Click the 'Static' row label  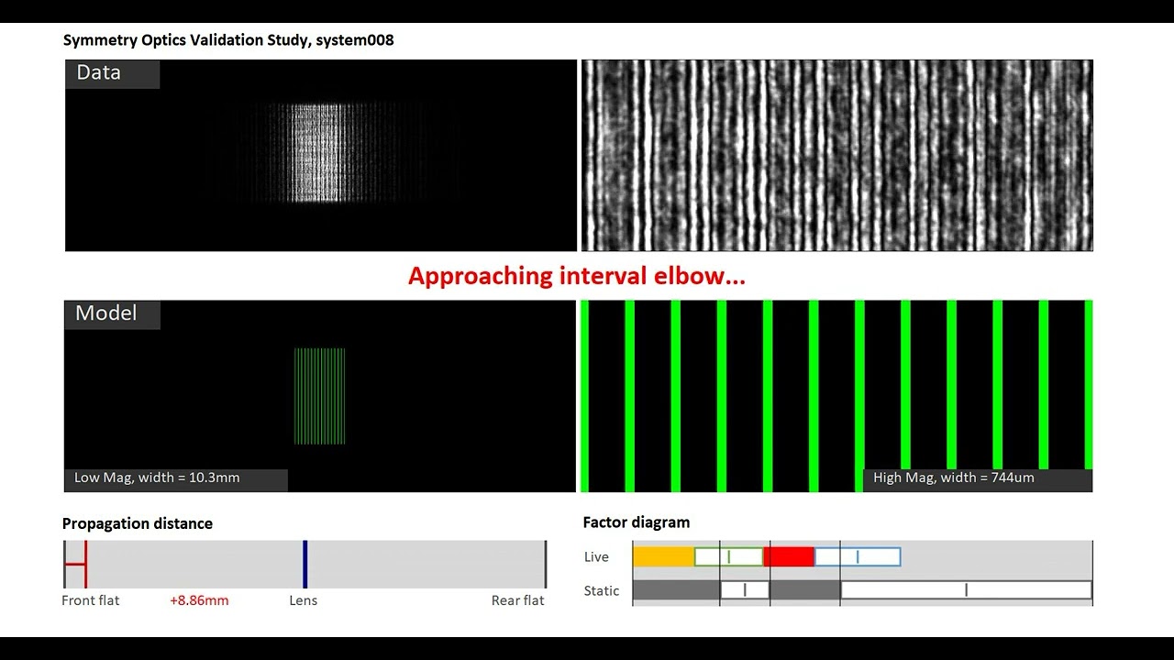pos(602,591)
